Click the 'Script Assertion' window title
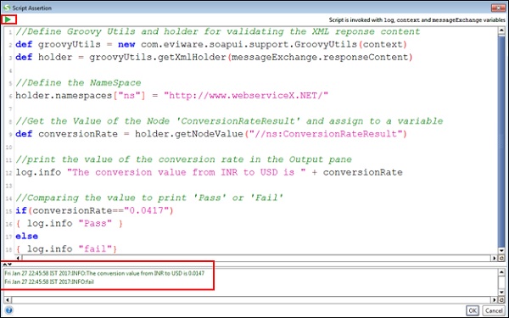Viewport: 509px width, 318px height. click(32, 8)
